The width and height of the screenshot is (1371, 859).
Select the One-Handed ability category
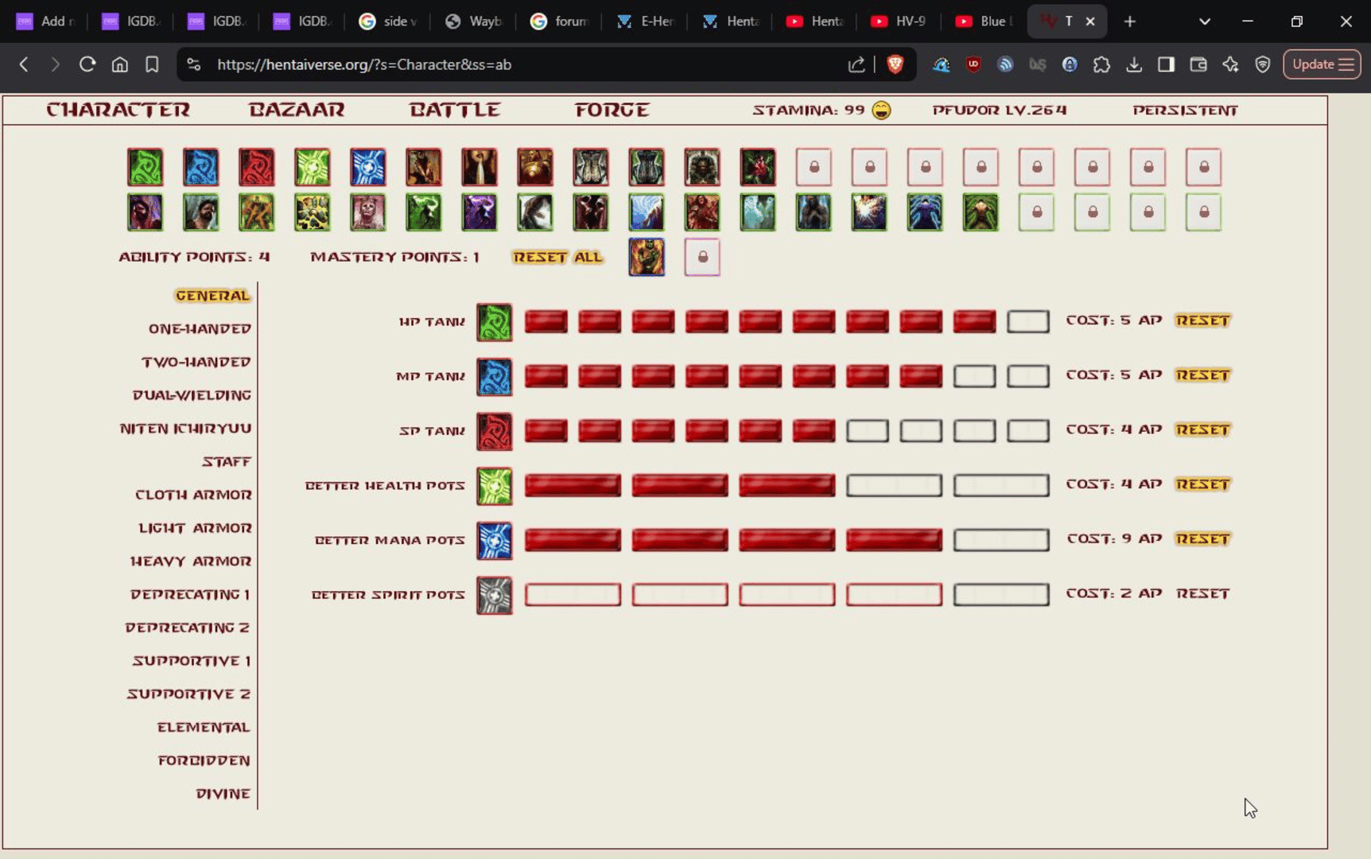click(200, 328)
